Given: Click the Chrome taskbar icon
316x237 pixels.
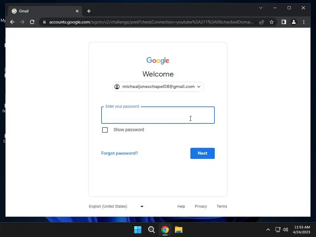Looking at the screenshot, I should [x=165, y=230].
